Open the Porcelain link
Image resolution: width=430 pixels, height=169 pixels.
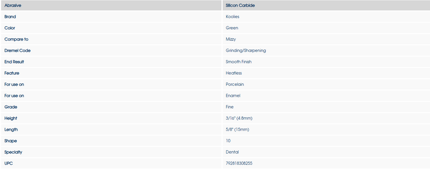(x=235, y=84)
